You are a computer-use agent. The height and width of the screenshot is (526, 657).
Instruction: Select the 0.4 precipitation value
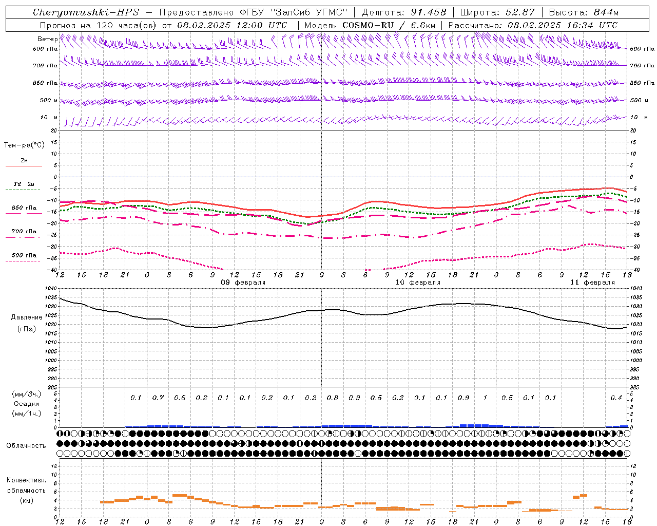(616, 398)
